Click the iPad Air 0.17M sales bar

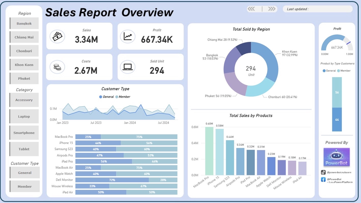coord(302,168)
